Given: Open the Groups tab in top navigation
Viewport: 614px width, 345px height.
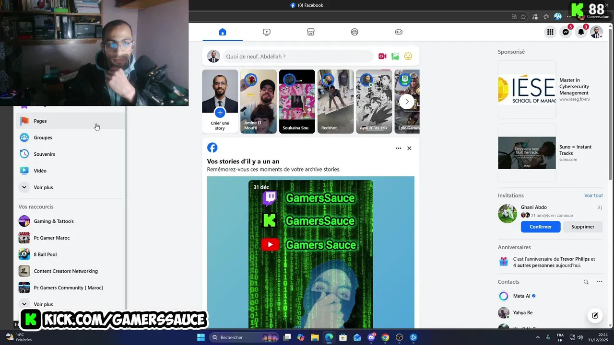Looking at the screenshot, I should coord(354,32).
